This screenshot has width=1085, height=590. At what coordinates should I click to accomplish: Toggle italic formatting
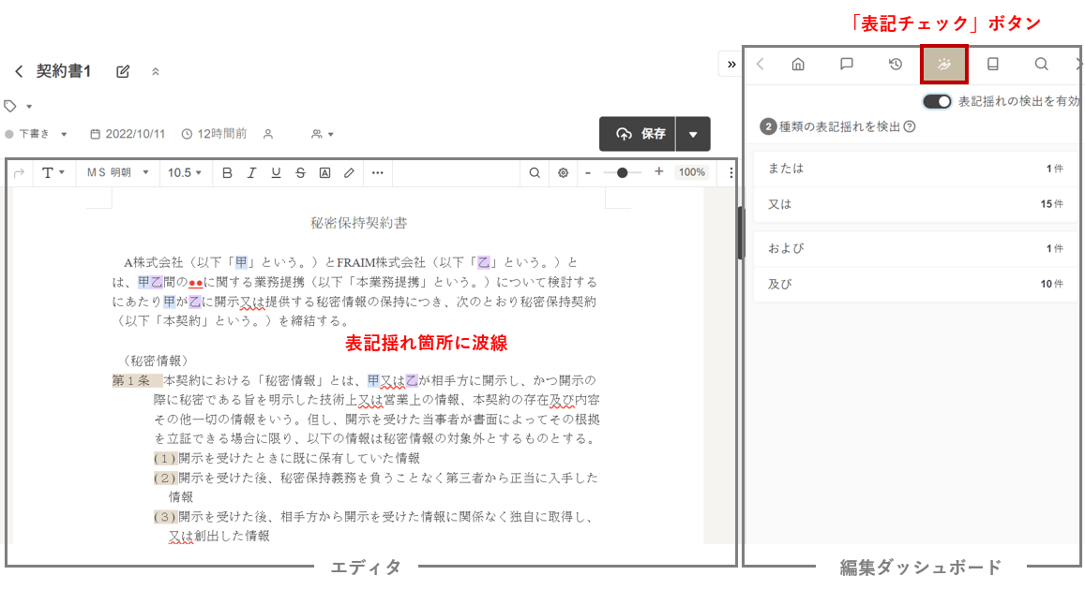251,172
